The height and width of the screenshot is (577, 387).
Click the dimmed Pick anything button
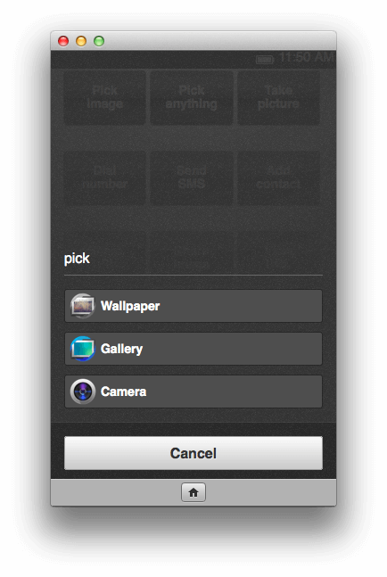click(x=192, y=97)
